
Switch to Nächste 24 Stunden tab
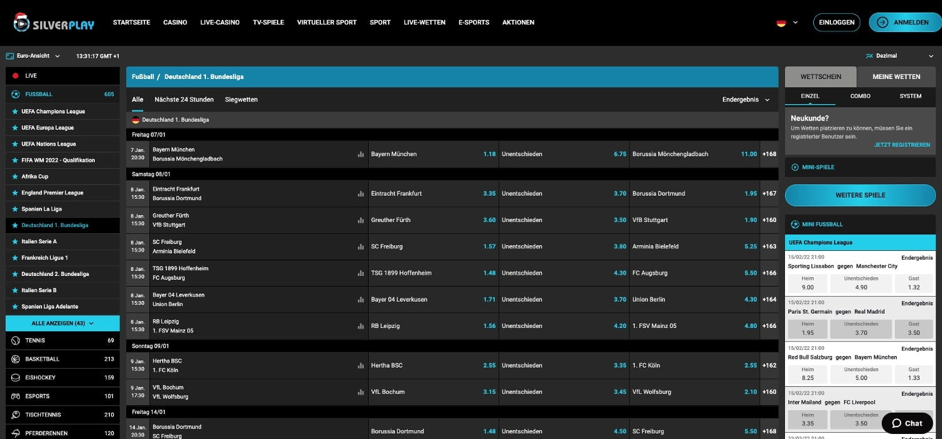coord(184,100)
